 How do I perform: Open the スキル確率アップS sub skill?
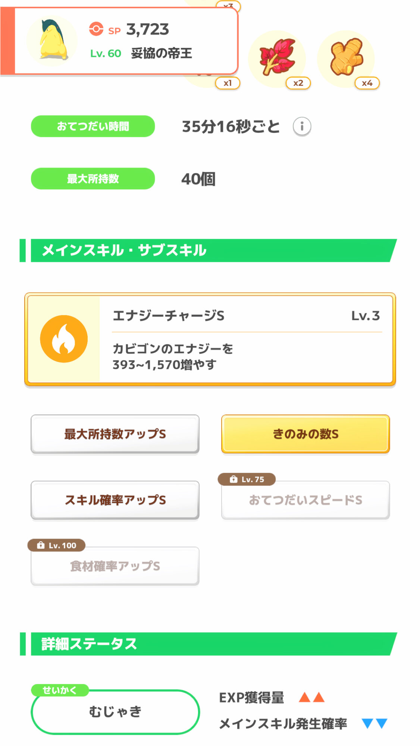115,500
